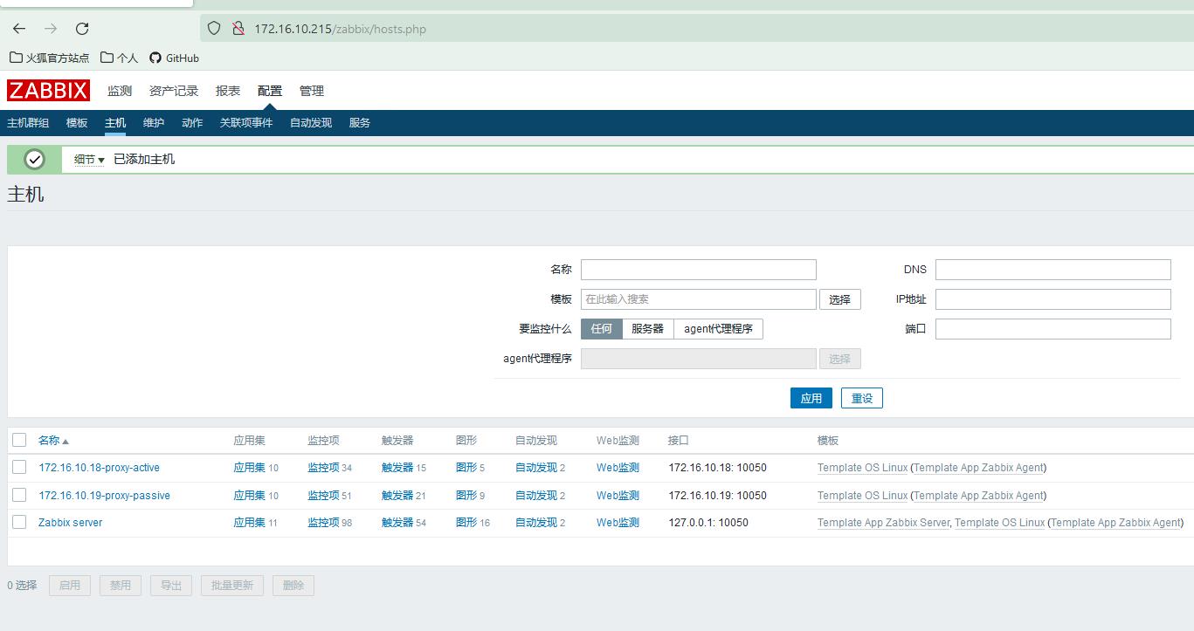Image resolution: width=1194 pixels, height=631 pixels.
Task: Go to 关联项事件 submenu tab
Action: [x=246, y=123]
